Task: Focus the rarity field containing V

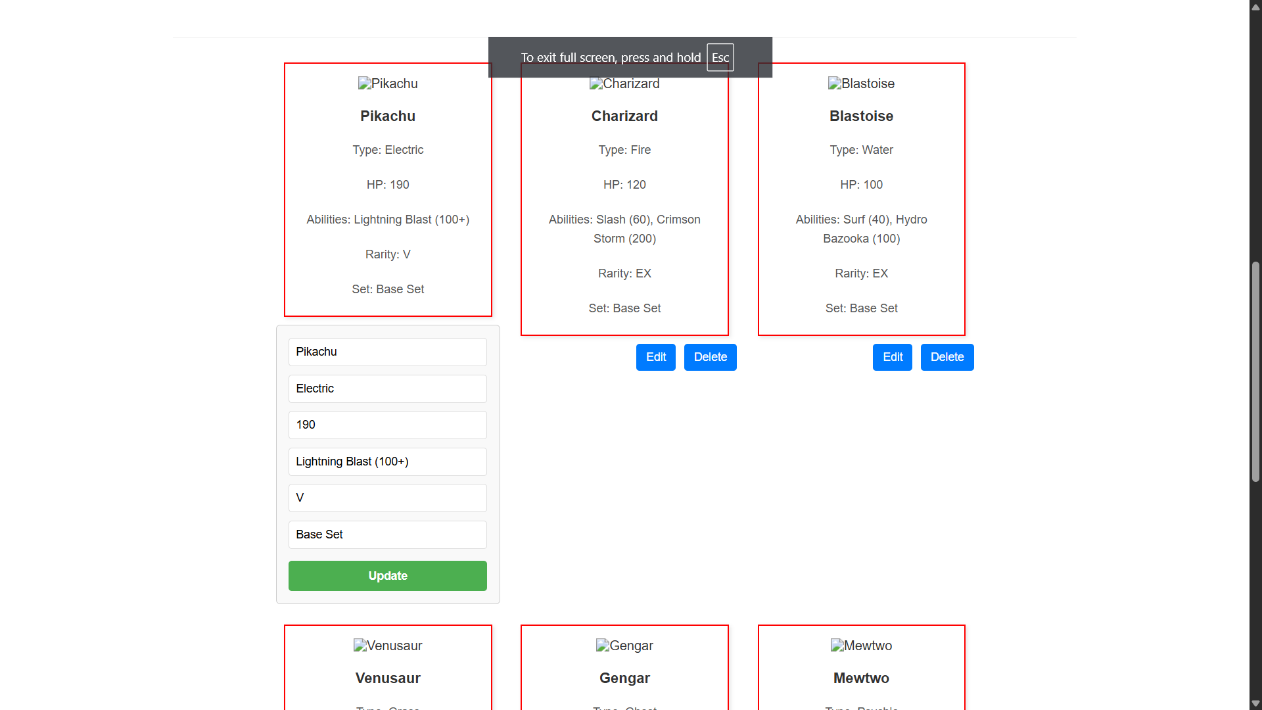Action: coord(388,498)
